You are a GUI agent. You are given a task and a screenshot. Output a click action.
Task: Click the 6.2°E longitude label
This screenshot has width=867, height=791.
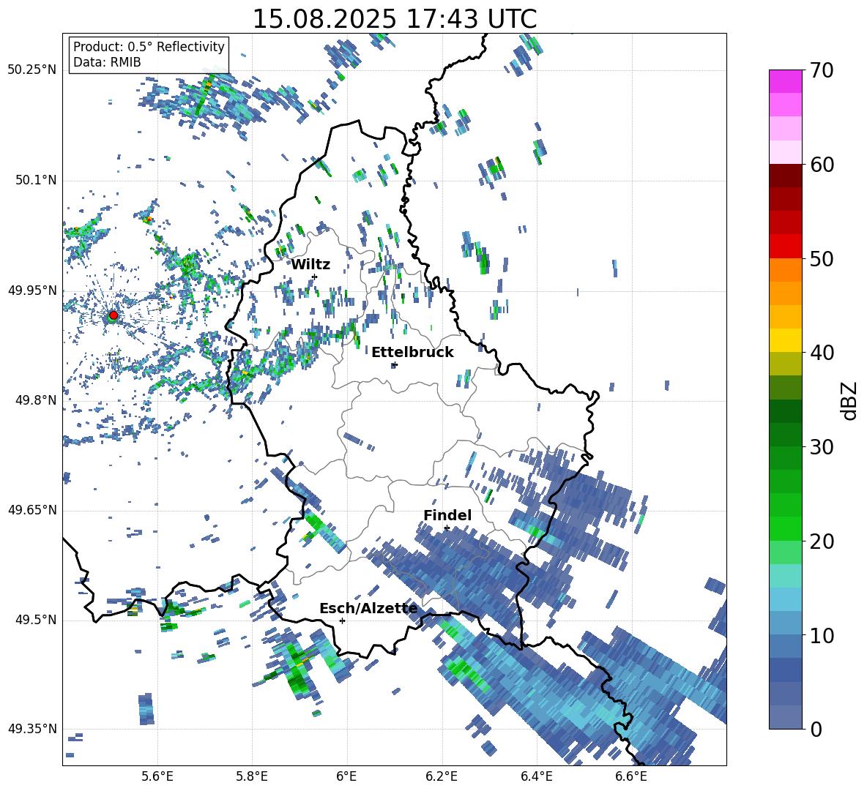click(442, 777)
